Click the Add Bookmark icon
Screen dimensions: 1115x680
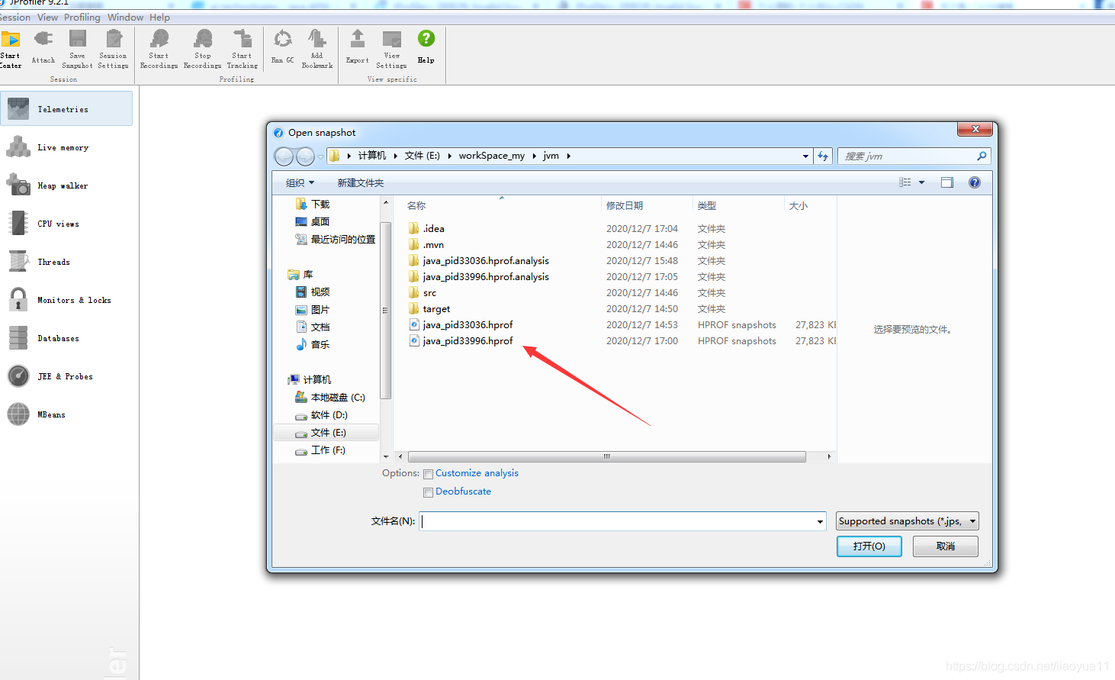tap(317, 39)
